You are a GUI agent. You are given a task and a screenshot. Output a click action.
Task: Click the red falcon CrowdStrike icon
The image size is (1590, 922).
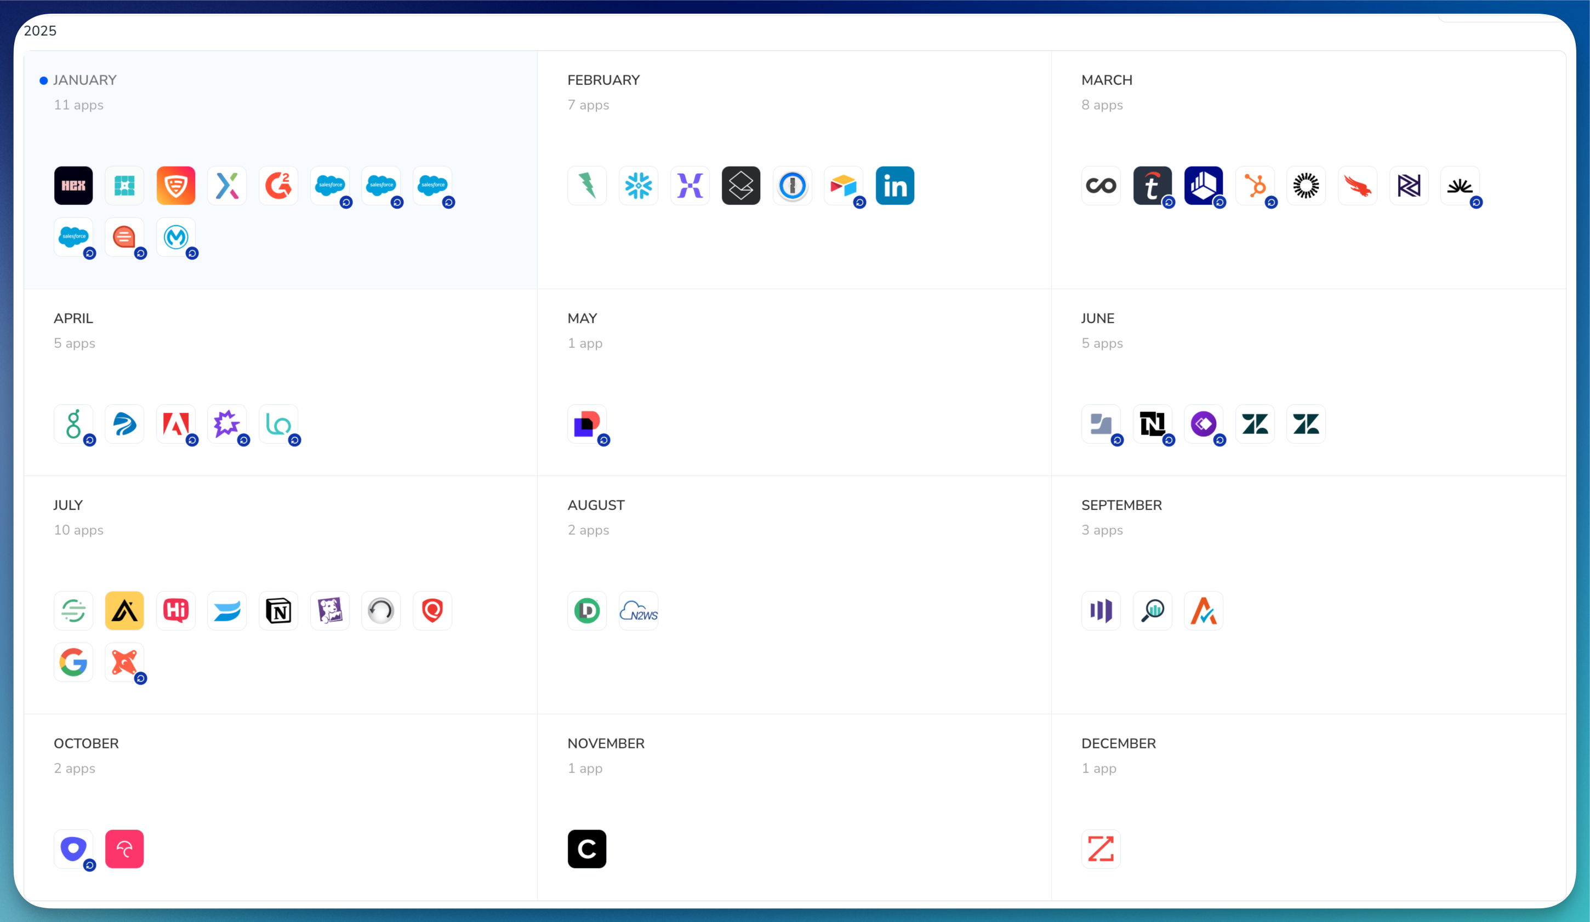click(x=1358, y=185)
